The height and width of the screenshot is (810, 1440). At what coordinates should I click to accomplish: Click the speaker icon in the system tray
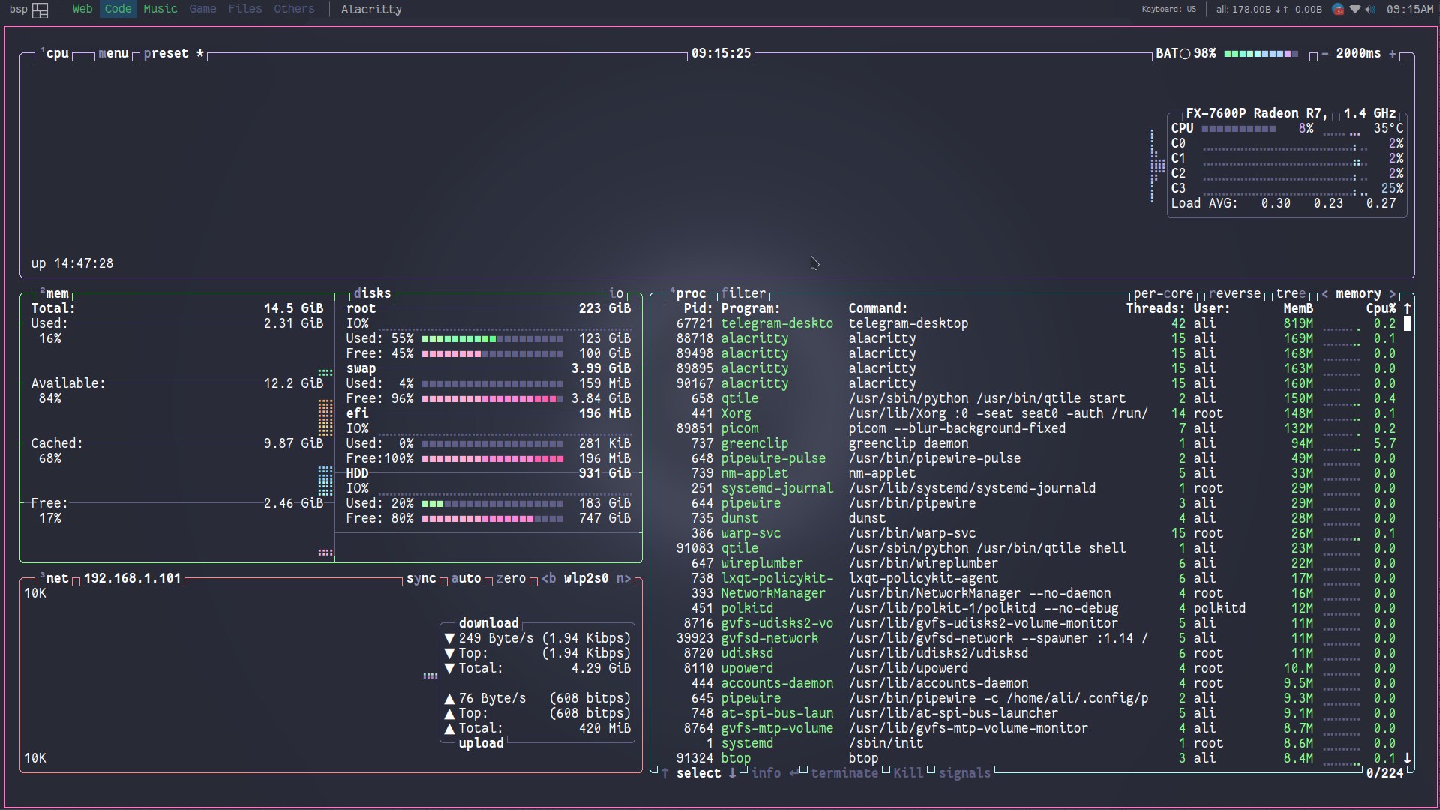(x=1371, y=10)
